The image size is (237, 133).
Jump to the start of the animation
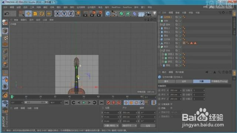66,103
